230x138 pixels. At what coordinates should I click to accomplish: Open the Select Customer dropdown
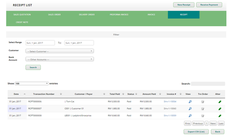pyautogui.click(x=60, y=51)
